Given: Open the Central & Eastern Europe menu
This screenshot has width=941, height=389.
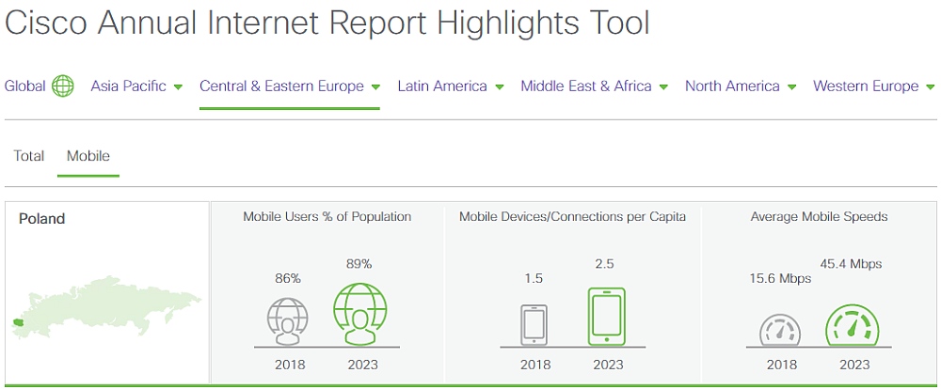Looking at the screenshot, I should pos(281,86).
